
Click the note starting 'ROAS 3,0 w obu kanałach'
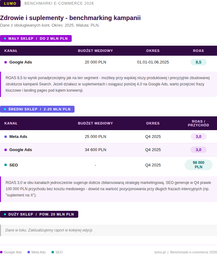coord(109,189)
